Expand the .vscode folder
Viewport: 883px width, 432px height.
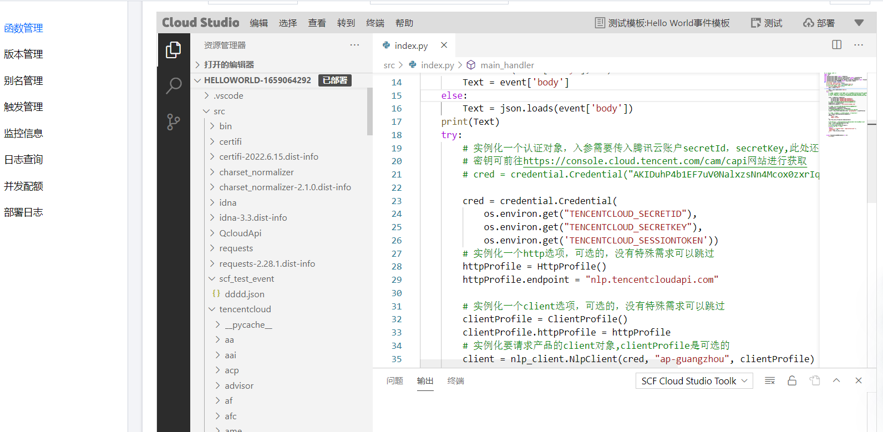(x=207, y=95)
